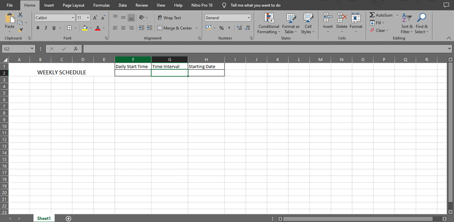Click the Copy icon
454x222 pixels.
coord(20,23)
